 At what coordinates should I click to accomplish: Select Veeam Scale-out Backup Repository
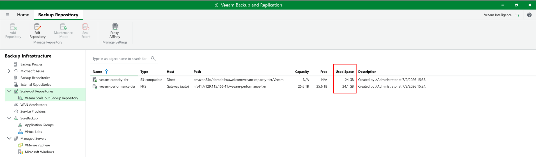coord(51,98)
